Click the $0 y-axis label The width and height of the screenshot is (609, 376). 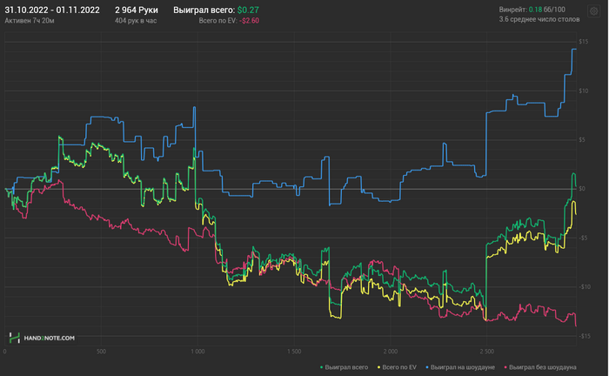[582, 189]
